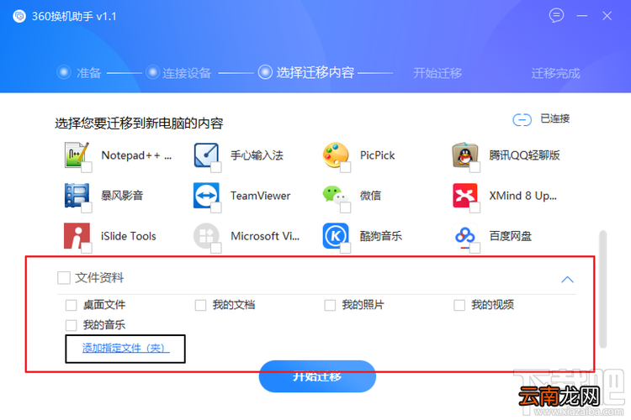Viewport: 631px width, 420px height.
Task: Go to the 迁移完成 step
Action: click(555, 73)
